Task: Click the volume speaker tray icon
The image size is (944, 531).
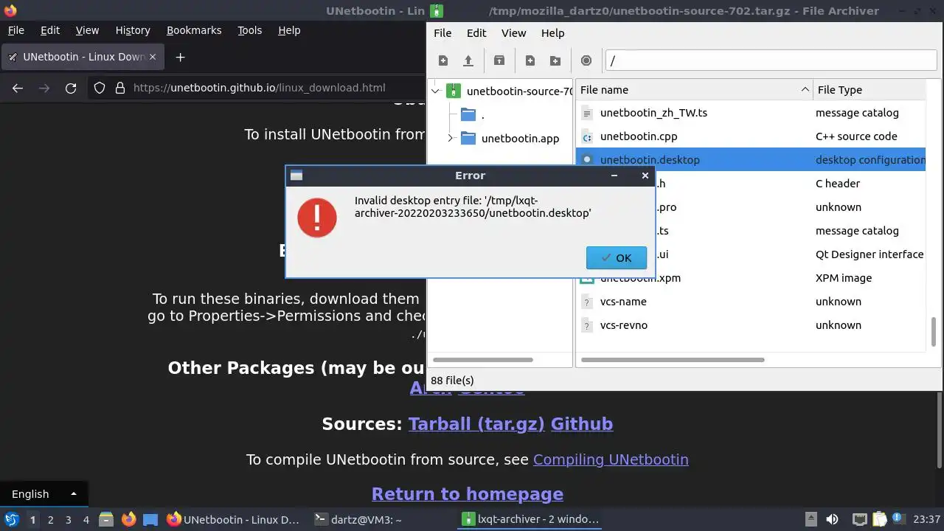Action: tap(832, 519)
